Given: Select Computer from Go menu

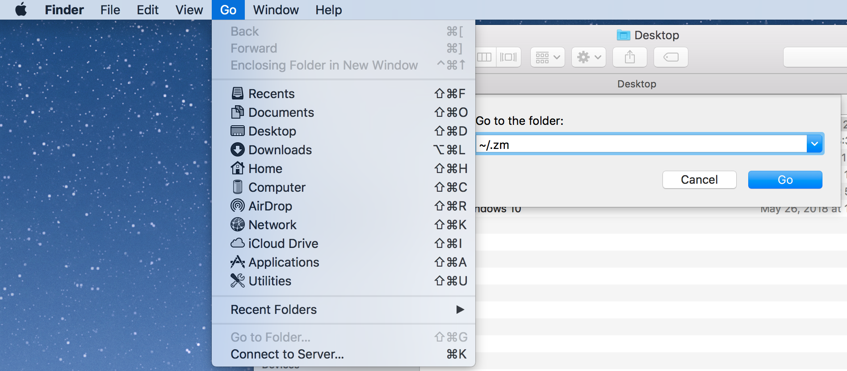Looking at the screenshot, I should 343,187.
